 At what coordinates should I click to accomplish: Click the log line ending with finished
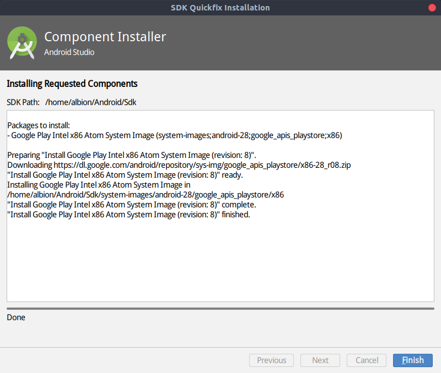(x=128, y=215)
